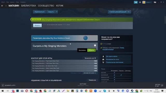This screenshot has width=166, height=93.
Task: Click Показать все events button
Action: [x=92, y=80]
